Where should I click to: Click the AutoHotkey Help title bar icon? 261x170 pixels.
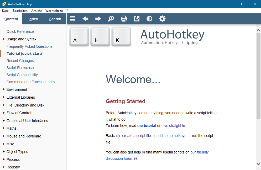point(4,4)
